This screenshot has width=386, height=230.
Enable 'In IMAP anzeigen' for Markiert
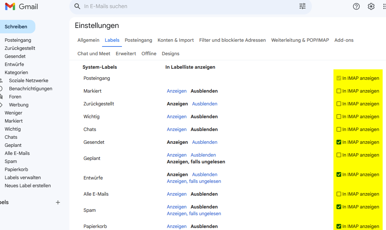339,91
